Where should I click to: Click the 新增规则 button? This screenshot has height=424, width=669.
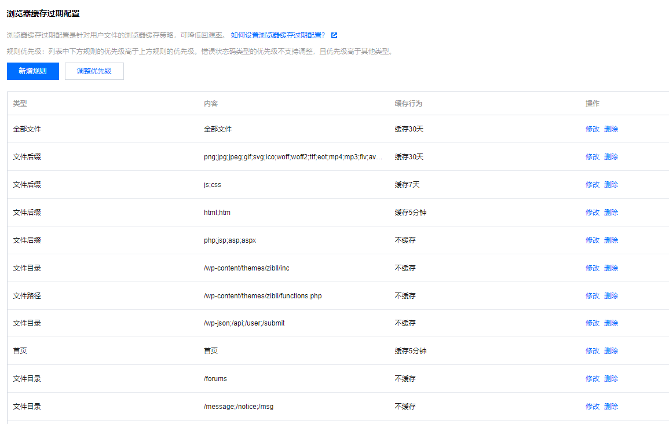32,71
